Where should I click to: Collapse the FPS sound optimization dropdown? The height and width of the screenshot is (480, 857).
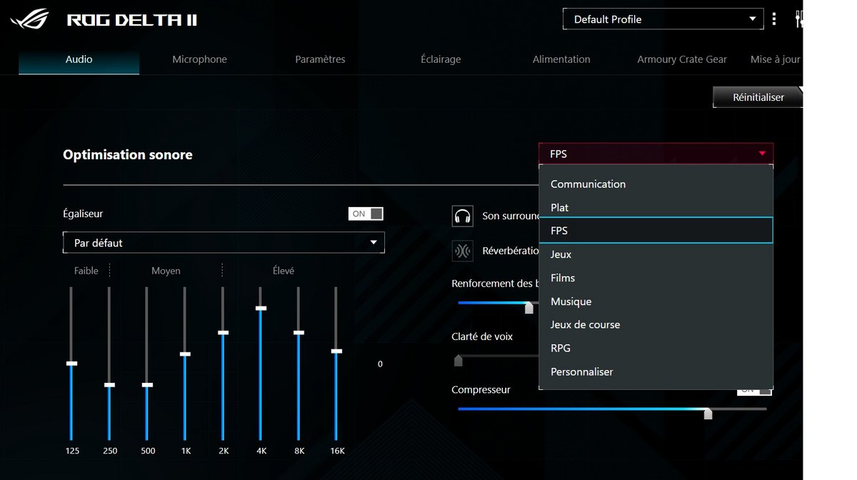tap(656, 154)
